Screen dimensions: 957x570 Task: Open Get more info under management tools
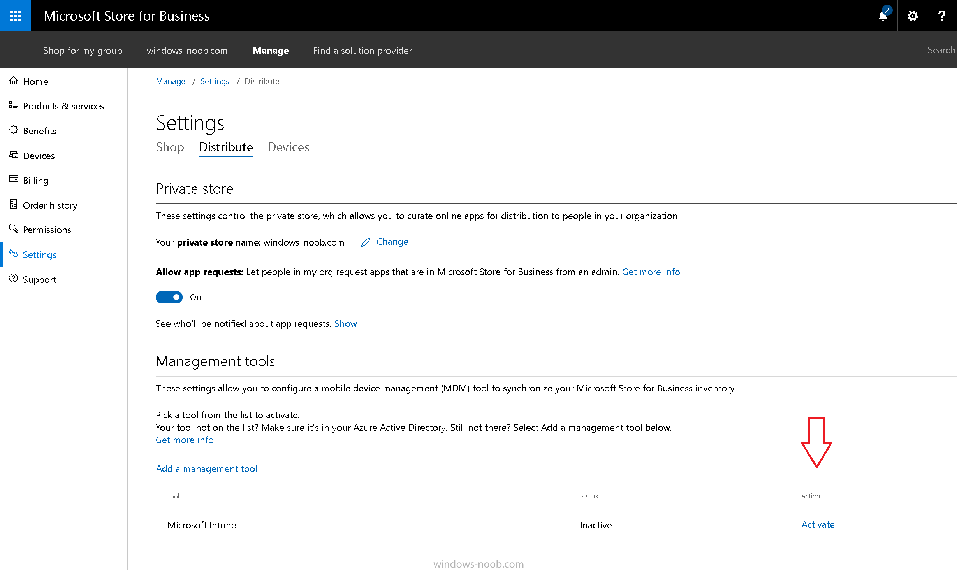[185, 440]
